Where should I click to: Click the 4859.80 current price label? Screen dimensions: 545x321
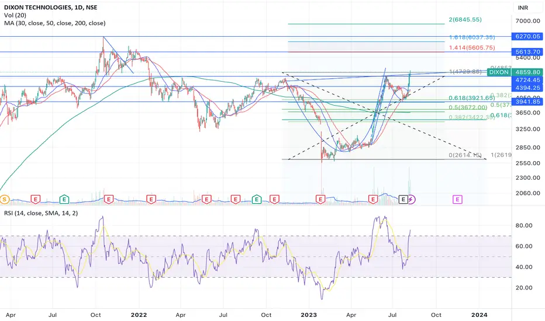tap(527, 72)
